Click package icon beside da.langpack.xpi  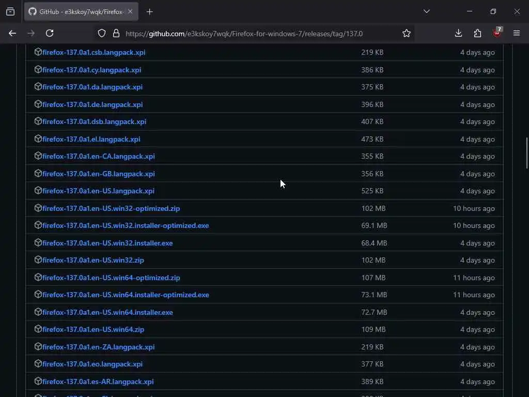[x=38, y=86]
